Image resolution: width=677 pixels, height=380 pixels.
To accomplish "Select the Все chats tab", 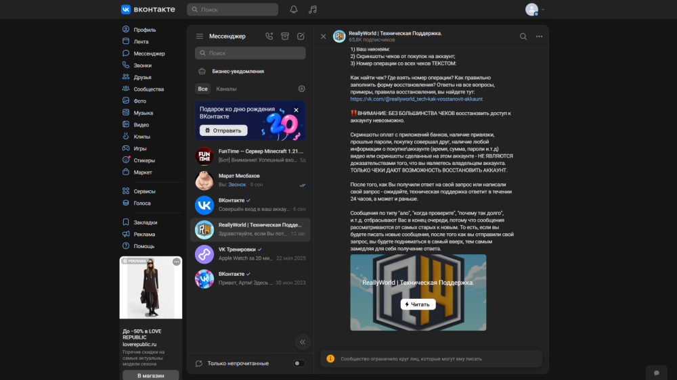I will click(x=202, y=89).
